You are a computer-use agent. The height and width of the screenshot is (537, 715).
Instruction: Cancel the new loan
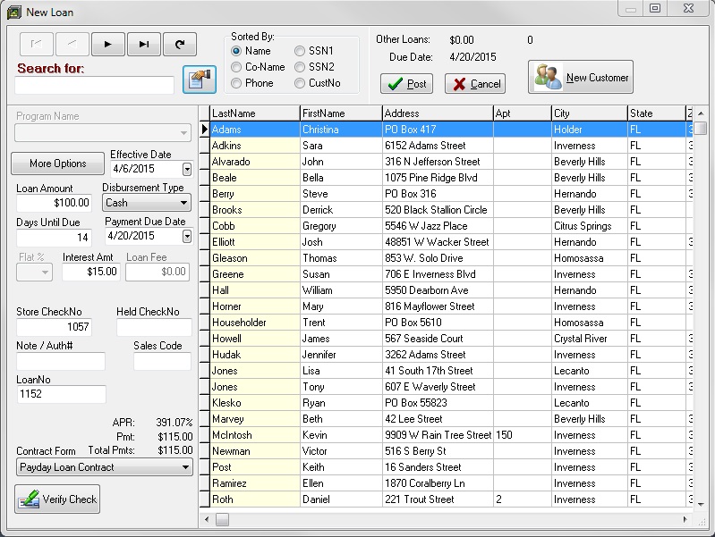click(475, 84)
